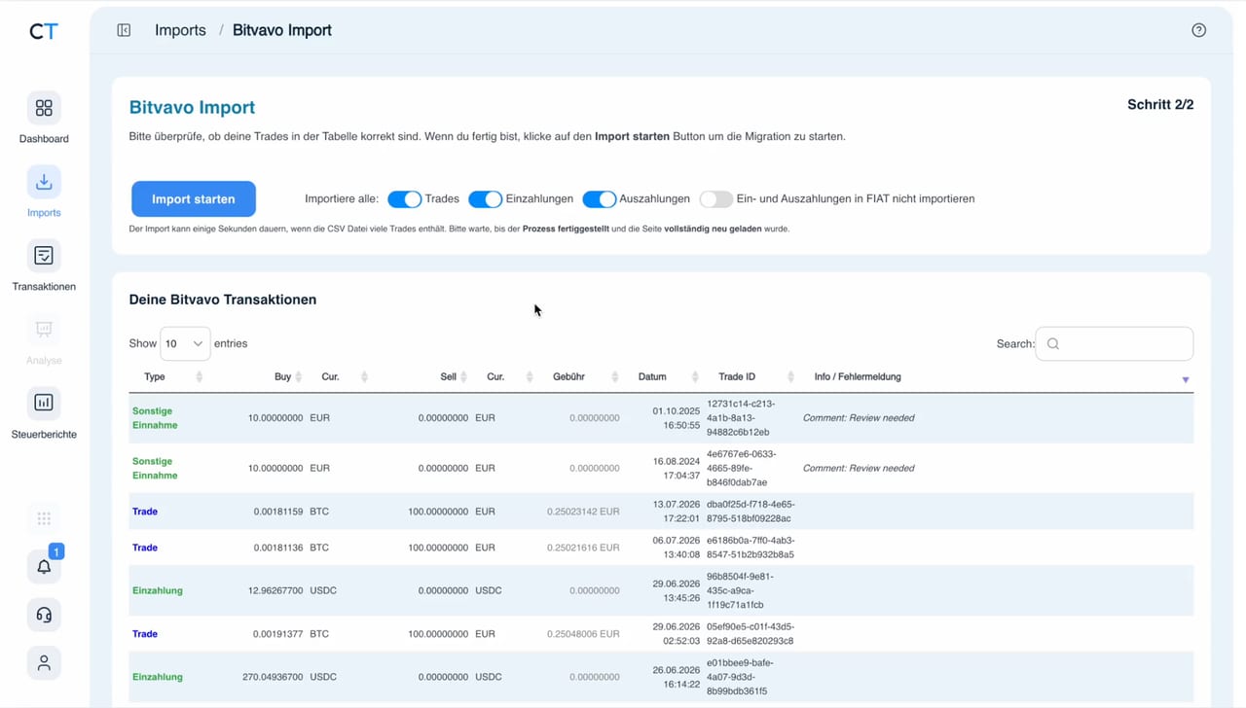
Task: Click first row's Comment: Review needed
Action: coord(859,418)
